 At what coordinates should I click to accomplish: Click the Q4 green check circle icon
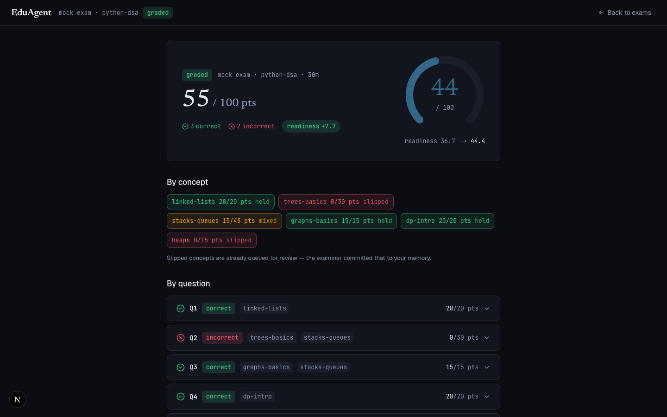click(x=181, y=397)
